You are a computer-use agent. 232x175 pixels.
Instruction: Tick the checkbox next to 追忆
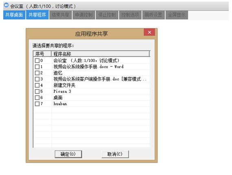(37, 73)
